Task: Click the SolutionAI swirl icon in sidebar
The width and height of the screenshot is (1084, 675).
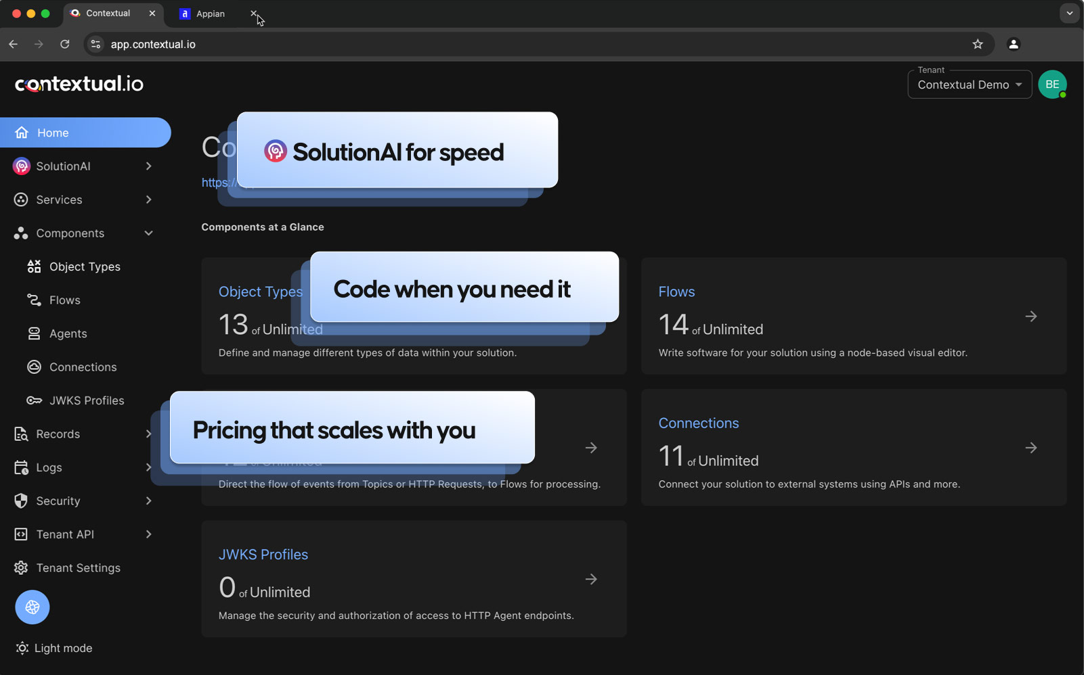Action: click(x=22, y=166)
